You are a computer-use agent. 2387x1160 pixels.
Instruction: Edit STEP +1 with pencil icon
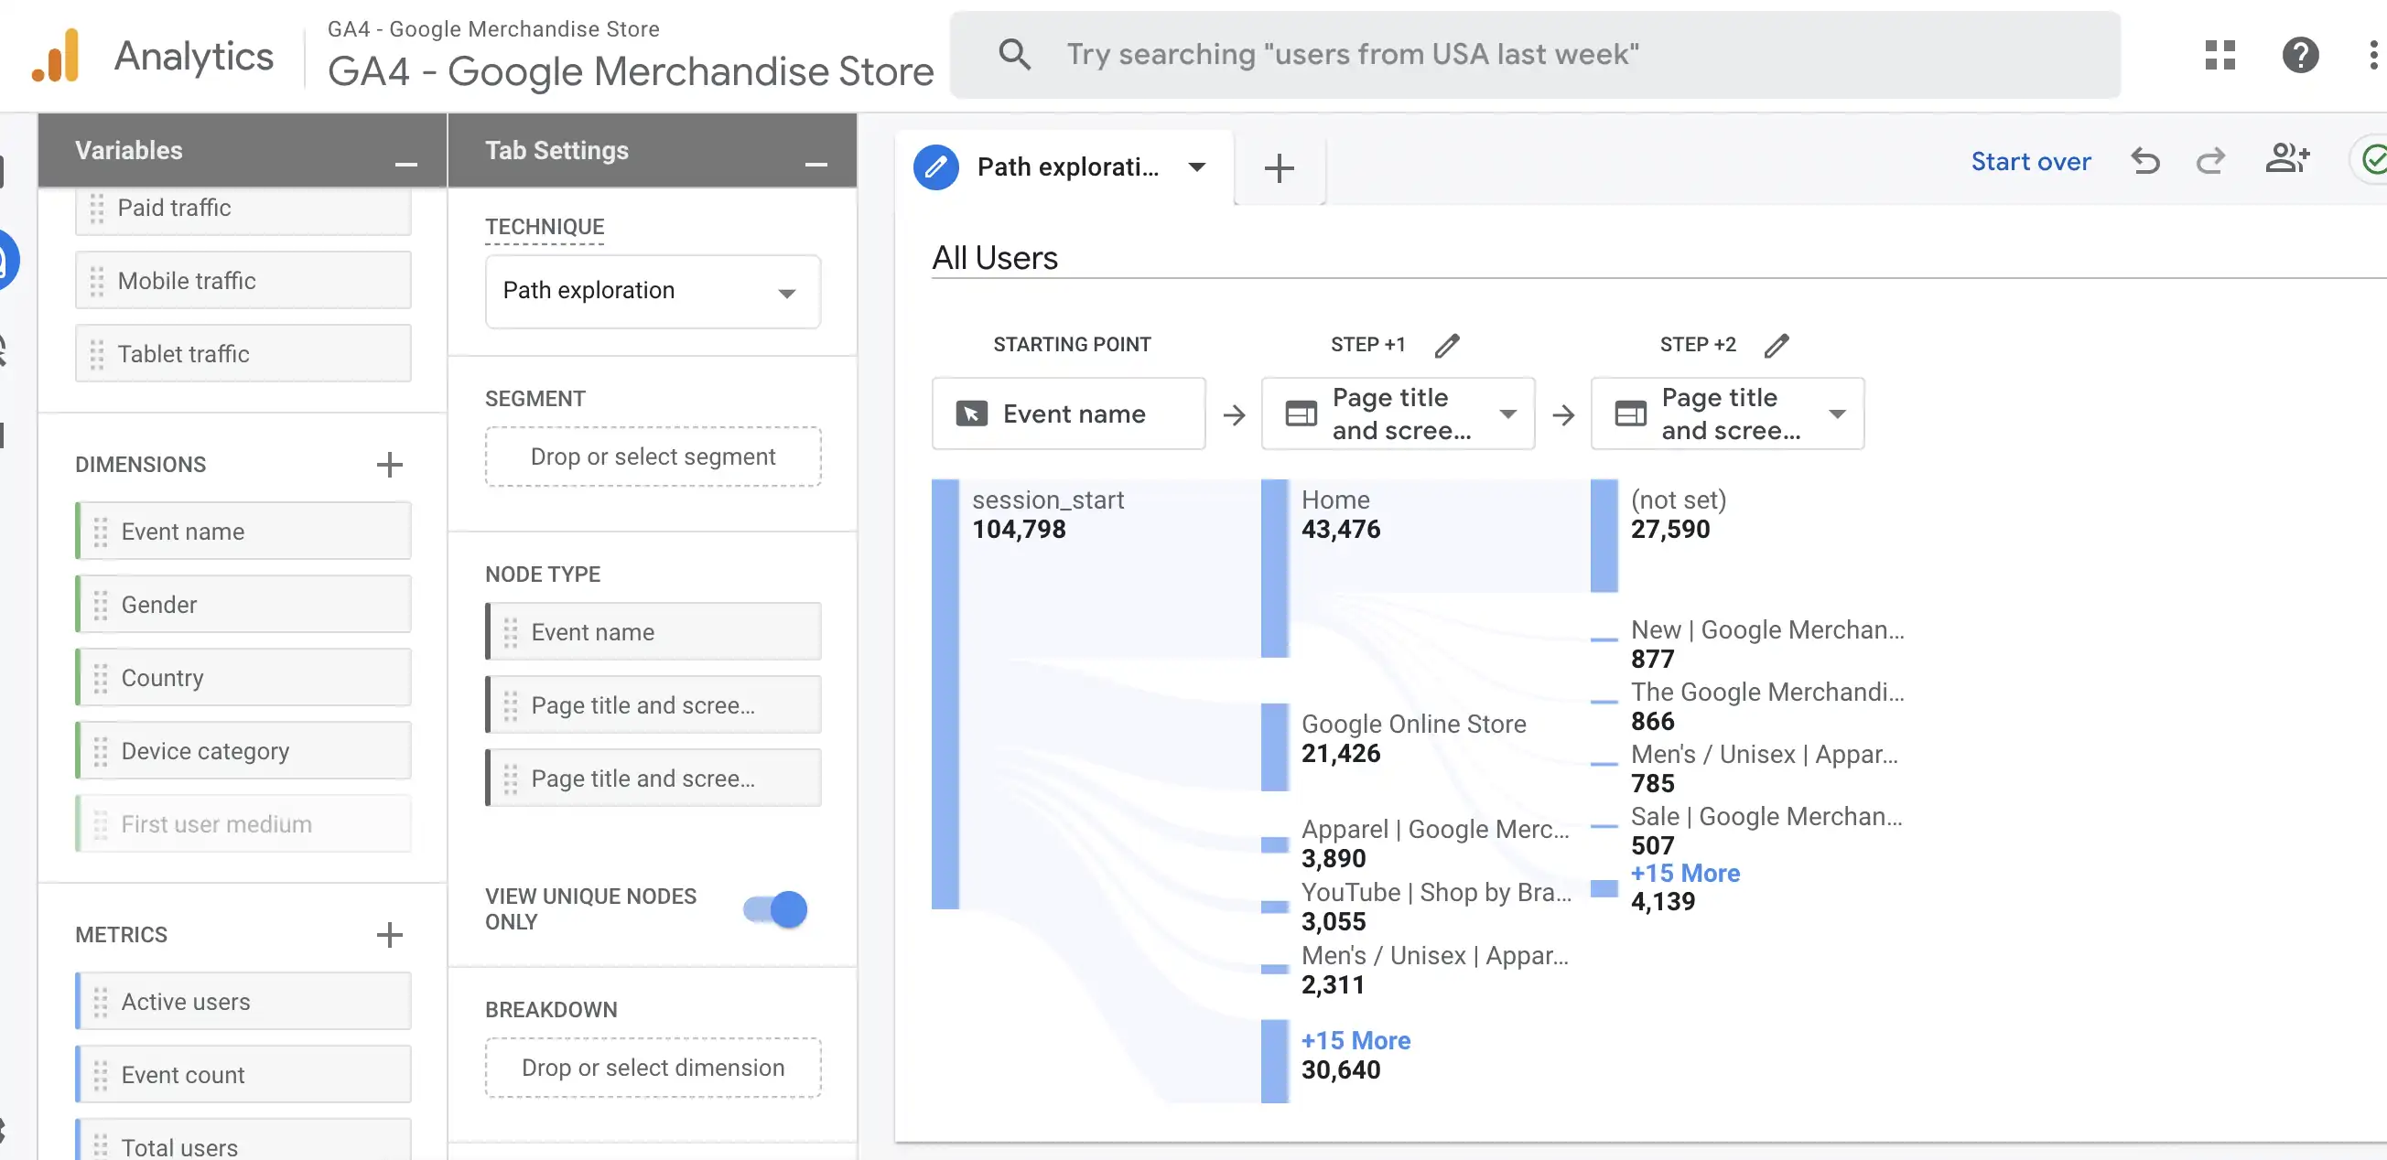1446,345
